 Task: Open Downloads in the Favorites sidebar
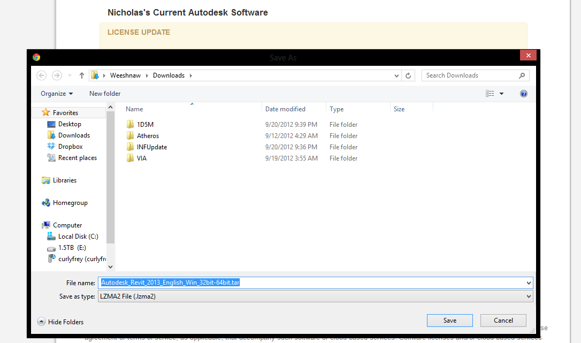coord(74,135)
